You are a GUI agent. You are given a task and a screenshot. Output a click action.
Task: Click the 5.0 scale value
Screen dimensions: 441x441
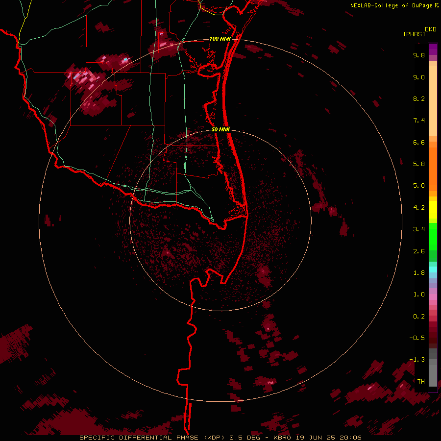[419, 186]
